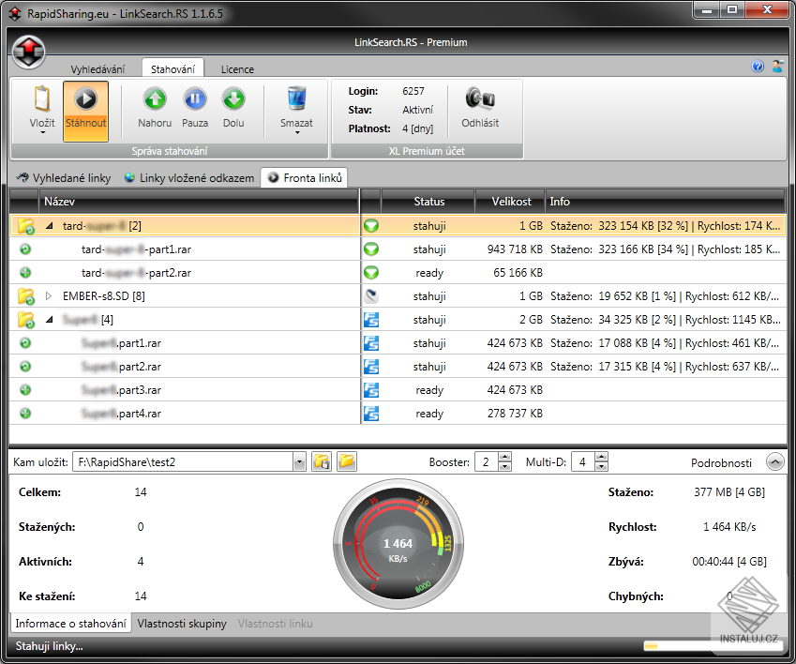
Task: Increase the Booster value
Action: pyautogui.click(x=504, y=457)
